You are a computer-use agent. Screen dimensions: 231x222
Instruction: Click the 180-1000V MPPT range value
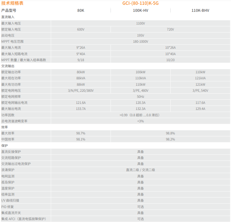tap(140, 41)
